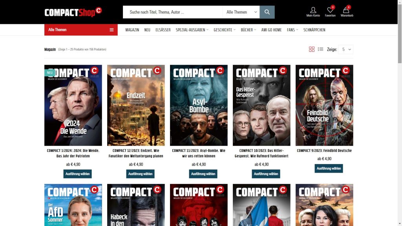Click Ausführung wählen for COMPACT 1/2024
Viewport: 402px width, 226px height.
(x=77, y=174)
